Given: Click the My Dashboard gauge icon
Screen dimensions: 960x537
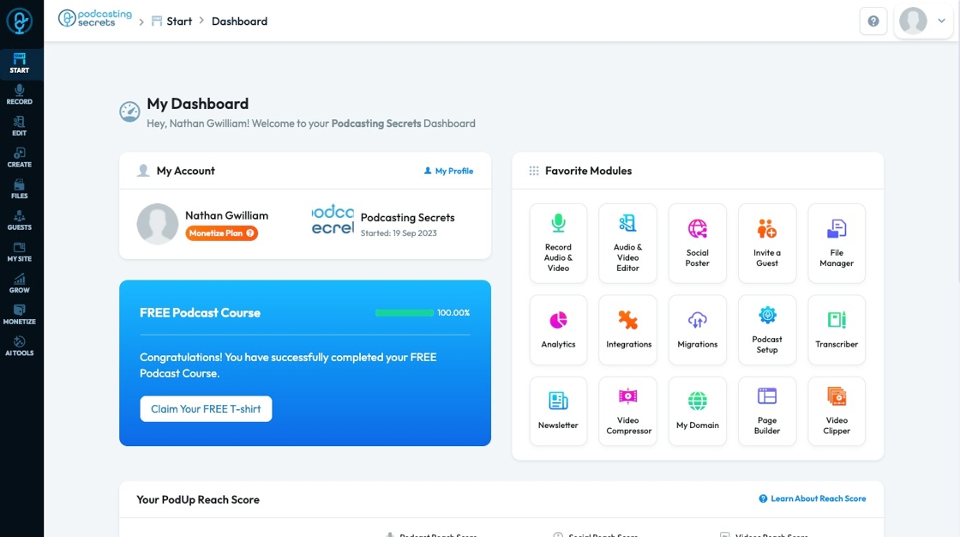Looking at the screenshot, I should tap(129, 112).
